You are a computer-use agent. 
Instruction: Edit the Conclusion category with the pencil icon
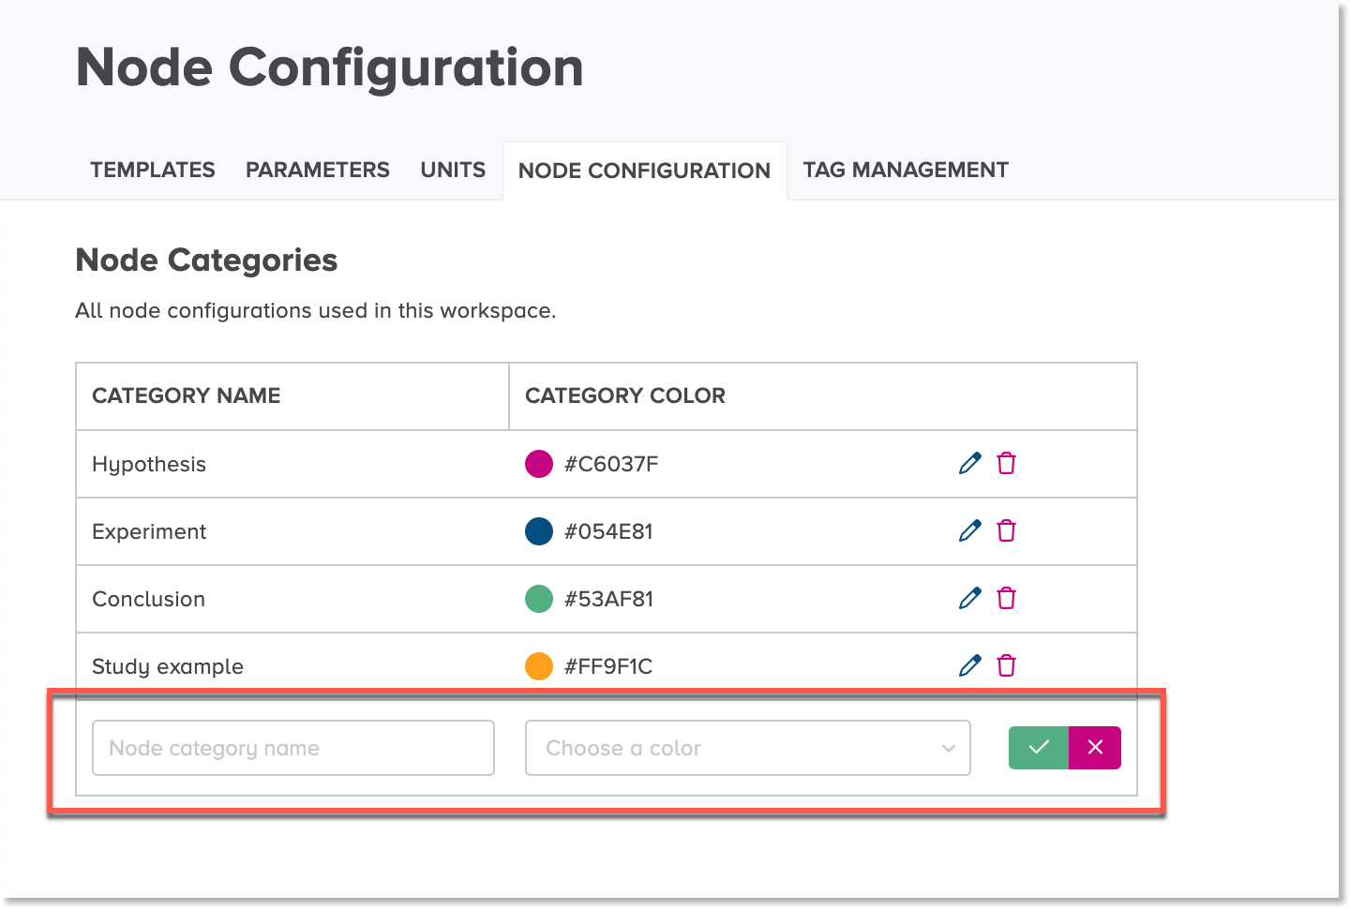pos(970,598)
